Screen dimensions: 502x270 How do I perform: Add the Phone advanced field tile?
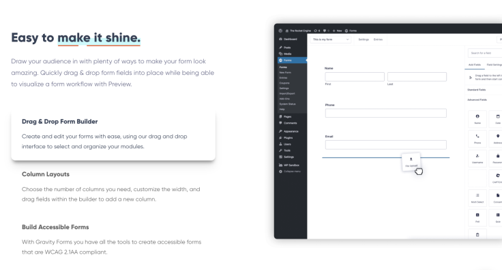point(477,139)
